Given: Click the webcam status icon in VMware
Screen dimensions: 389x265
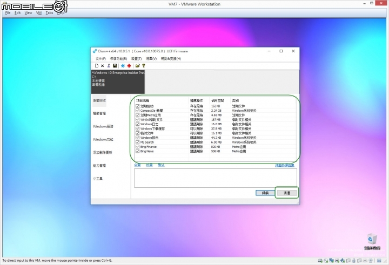Looking at the screenshot, I should pos(371,261).
